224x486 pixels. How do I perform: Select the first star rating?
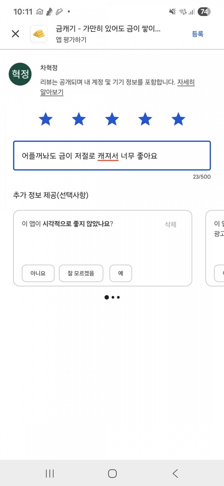(46, 119)
